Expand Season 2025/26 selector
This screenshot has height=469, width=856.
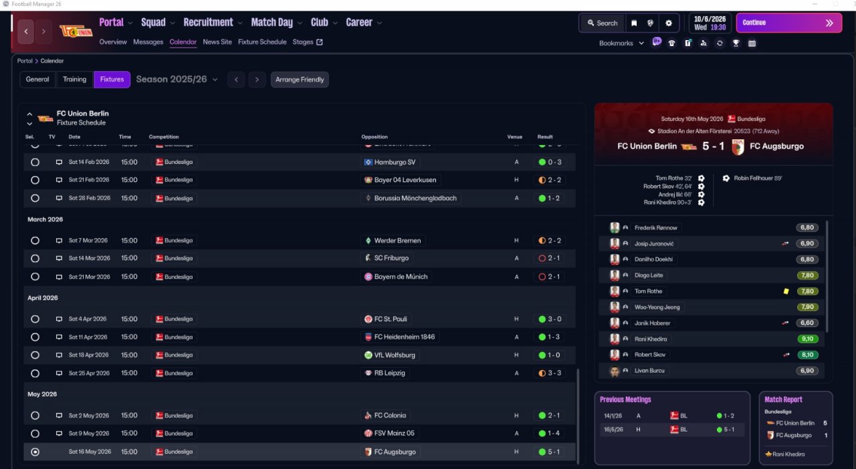177,79
